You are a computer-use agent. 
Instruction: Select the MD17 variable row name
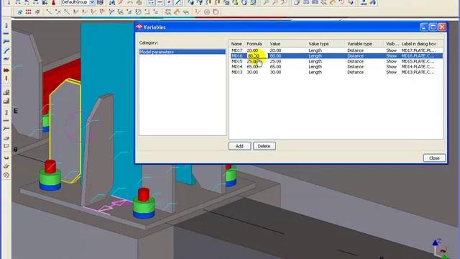click(236, 50)
